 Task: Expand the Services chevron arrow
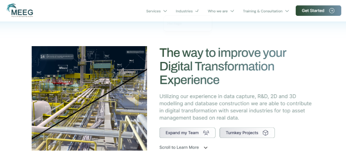165,11
